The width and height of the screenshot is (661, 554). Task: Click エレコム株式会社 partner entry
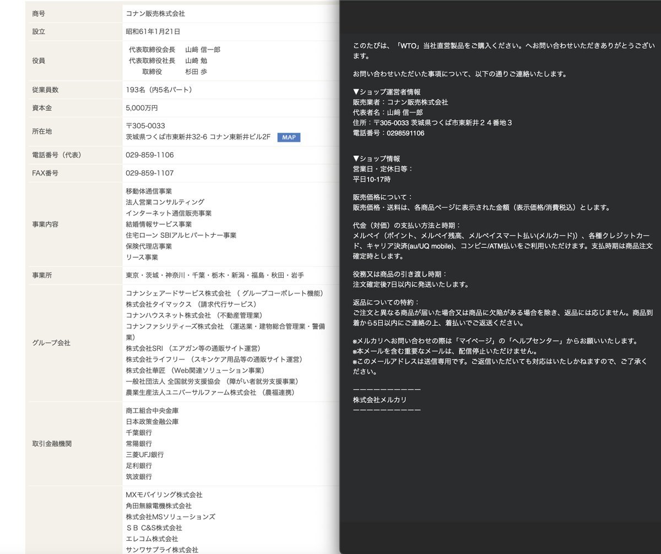pos(151,539)
